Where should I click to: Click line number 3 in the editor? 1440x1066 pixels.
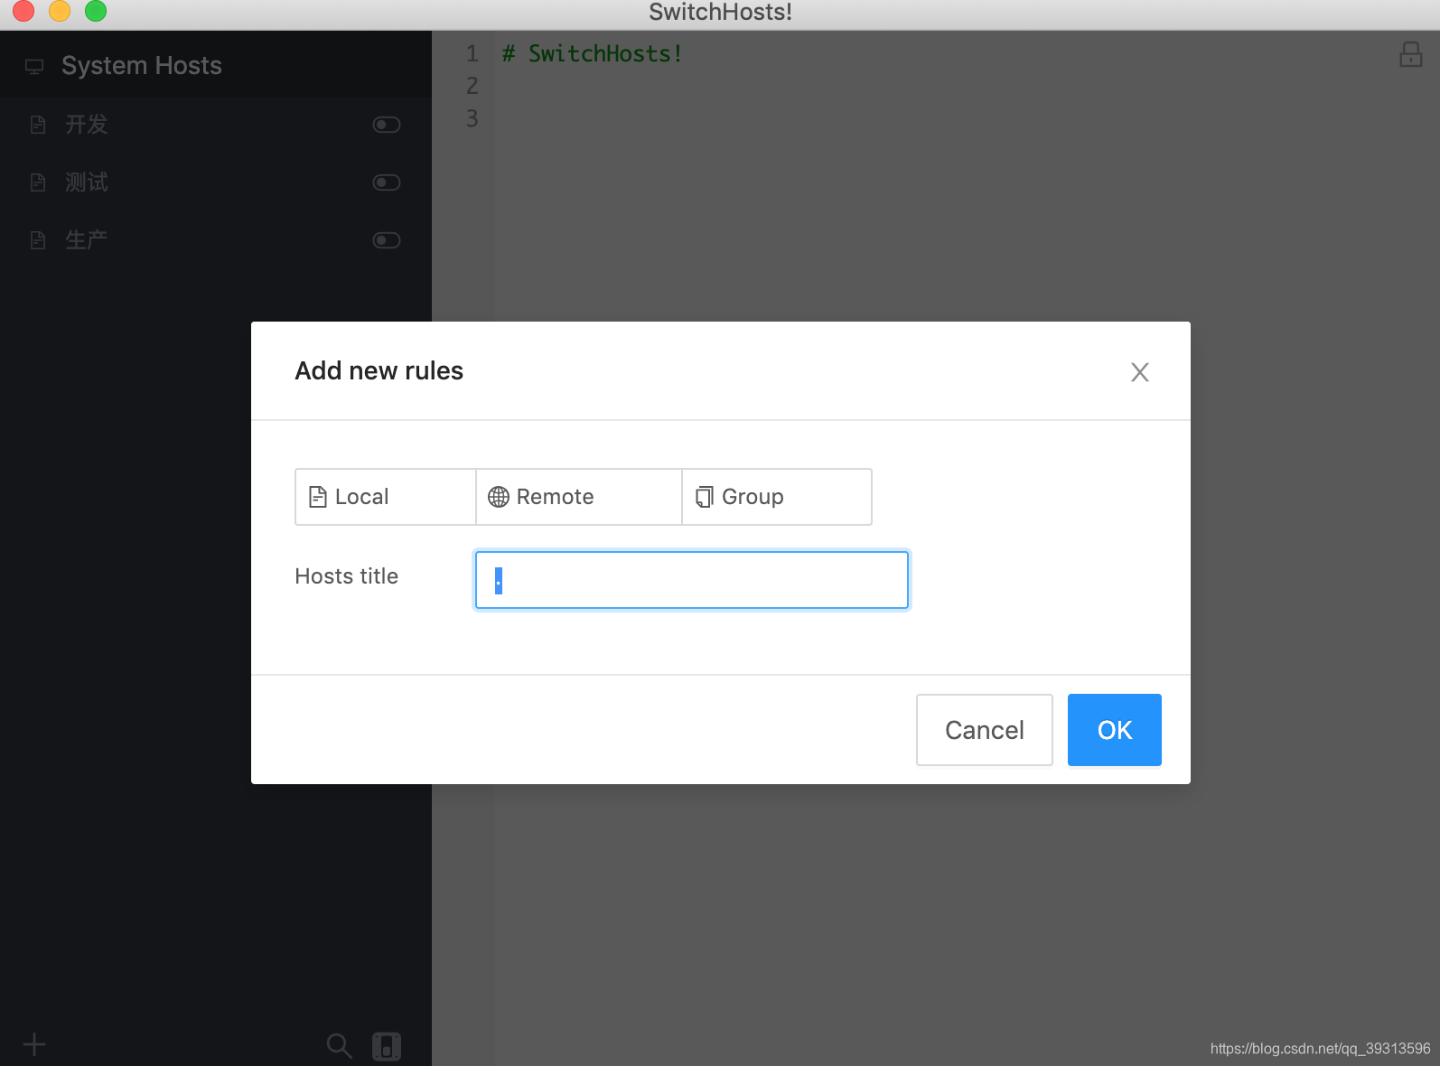472,118
